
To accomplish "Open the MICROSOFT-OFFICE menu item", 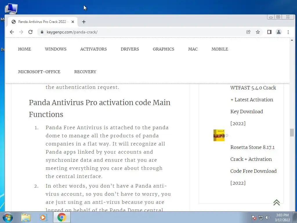I will point(39,72).
